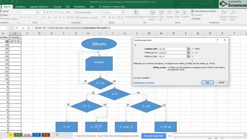Click the text orientation icon
The height and width of the screenshot is (139, 247).
tap(68, 12)
